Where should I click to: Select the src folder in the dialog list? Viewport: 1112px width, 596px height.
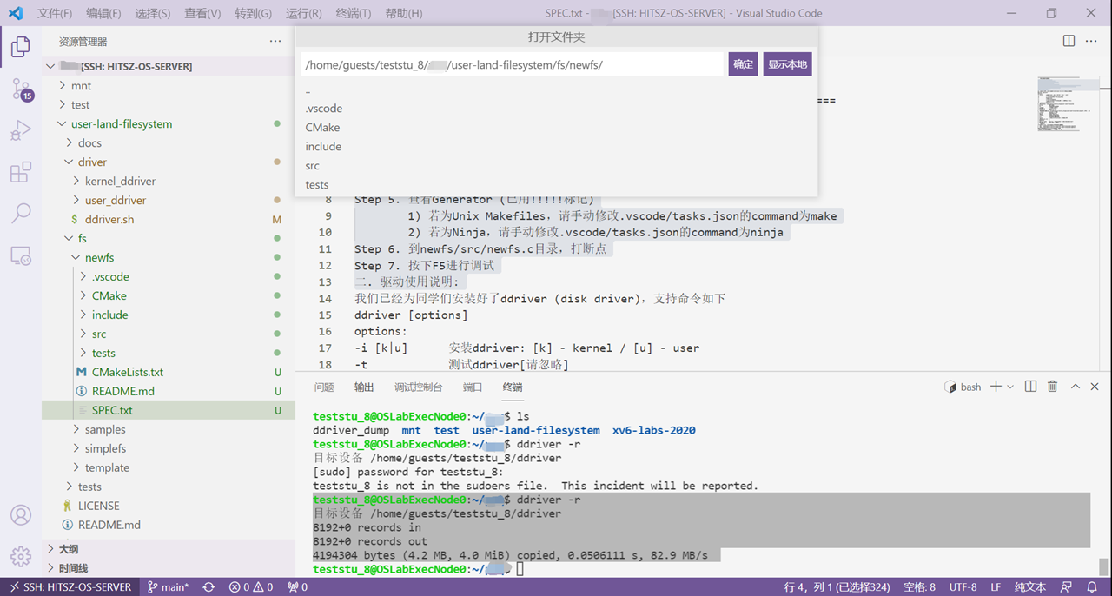pos(313,165)
